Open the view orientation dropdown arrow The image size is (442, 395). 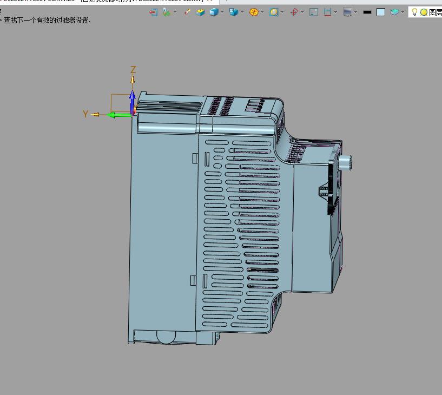click(242, 12)
